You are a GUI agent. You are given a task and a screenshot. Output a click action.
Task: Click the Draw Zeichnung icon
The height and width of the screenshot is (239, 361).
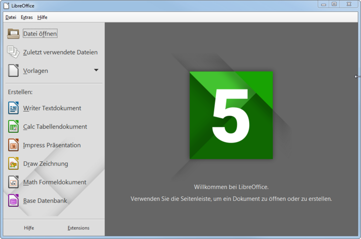click(x=14, y=163)
